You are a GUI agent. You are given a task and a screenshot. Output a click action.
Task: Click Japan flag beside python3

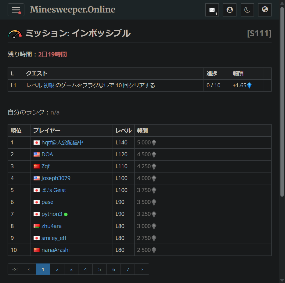click(37, 214)
